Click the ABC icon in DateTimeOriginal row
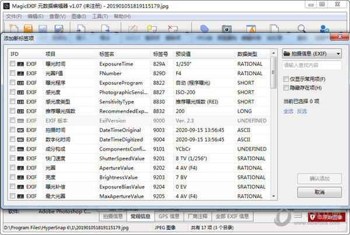The height and width of the screenshot is (235, 350). [20, 131]
